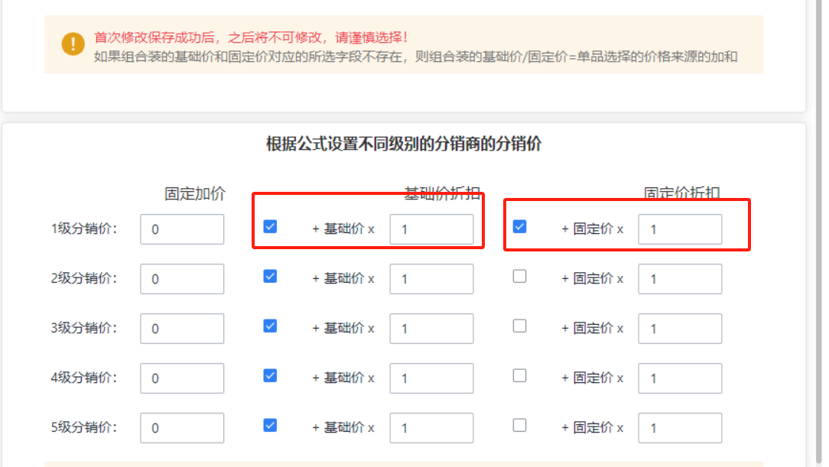Viewport: 829px width, 467px height.
Task: Uncheck 4级分销价 基础价 checkbox
Action: tap(270, 375)
